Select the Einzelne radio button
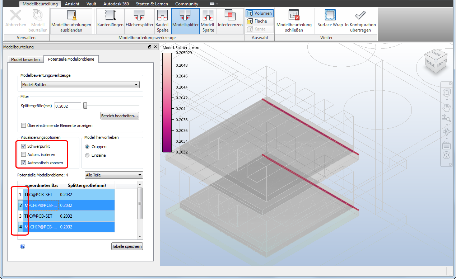The height and width of the screenshot is (279, 456). [x=87, y=155]
